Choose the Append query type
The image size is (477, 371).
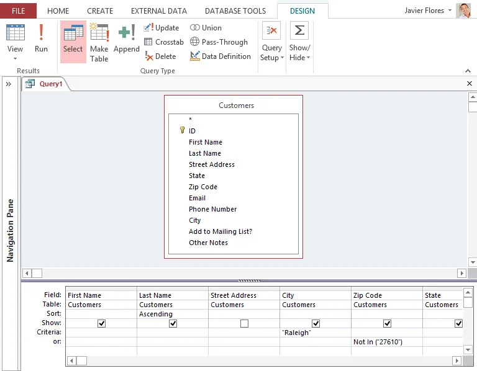pyautogui.click(x=127, y=38)
